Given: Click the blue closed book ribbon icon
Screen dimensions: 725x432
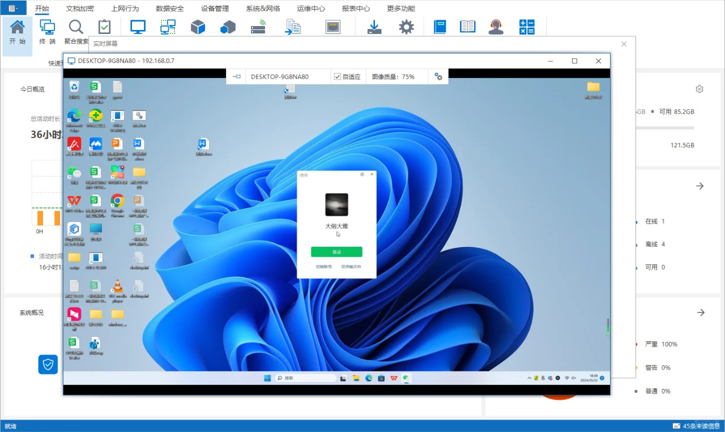Looking at the screenshot, I should pos(440,27).
